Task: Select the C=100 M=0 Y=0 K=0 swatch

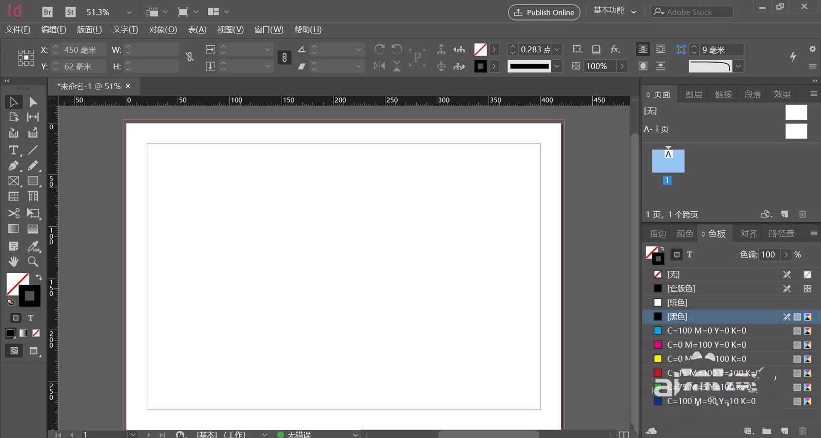Action: [707, 331]
